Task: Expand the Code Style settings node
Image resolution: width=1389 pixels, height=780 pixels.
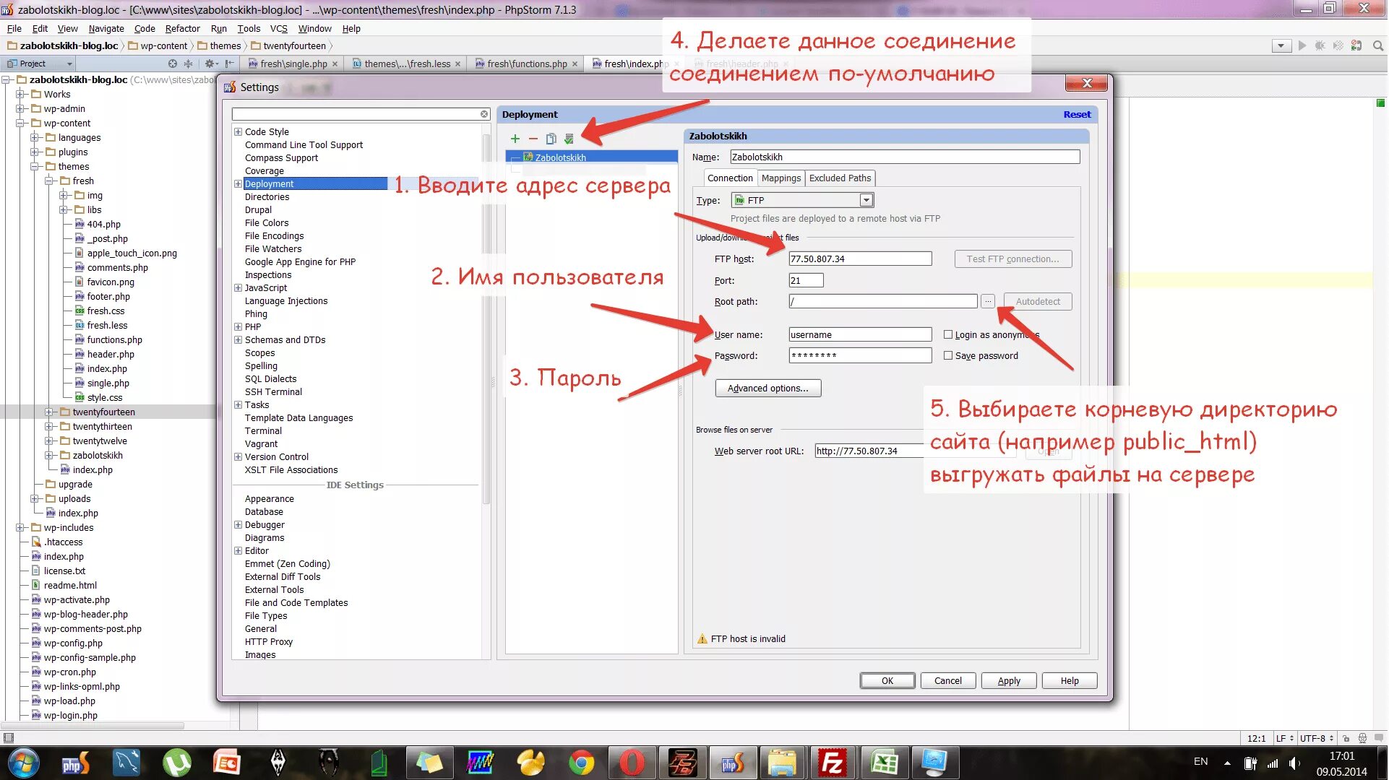Action: pos(238,132)
